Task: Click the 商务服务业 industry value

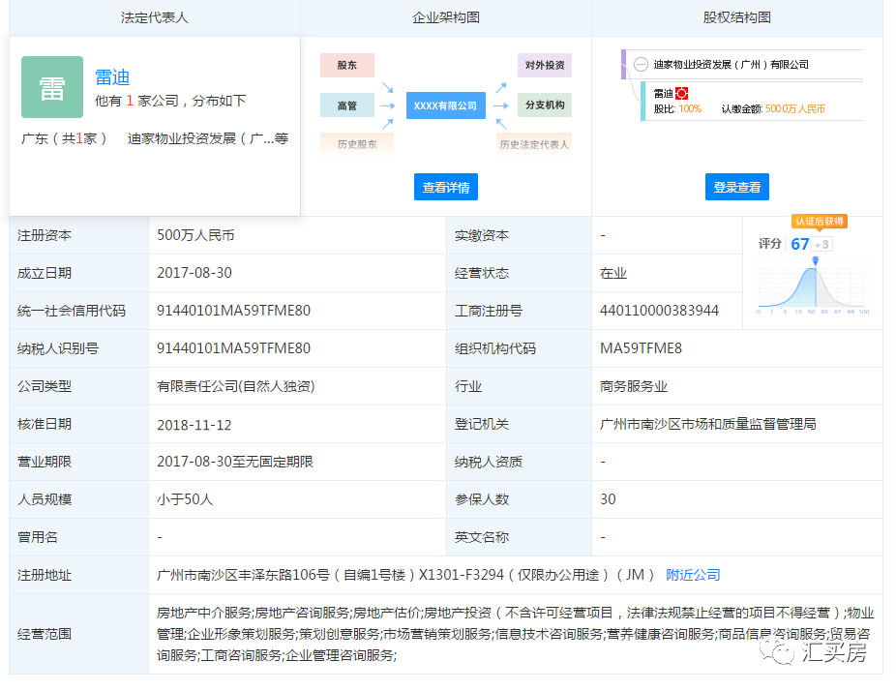Action: (x=633, y=386)
